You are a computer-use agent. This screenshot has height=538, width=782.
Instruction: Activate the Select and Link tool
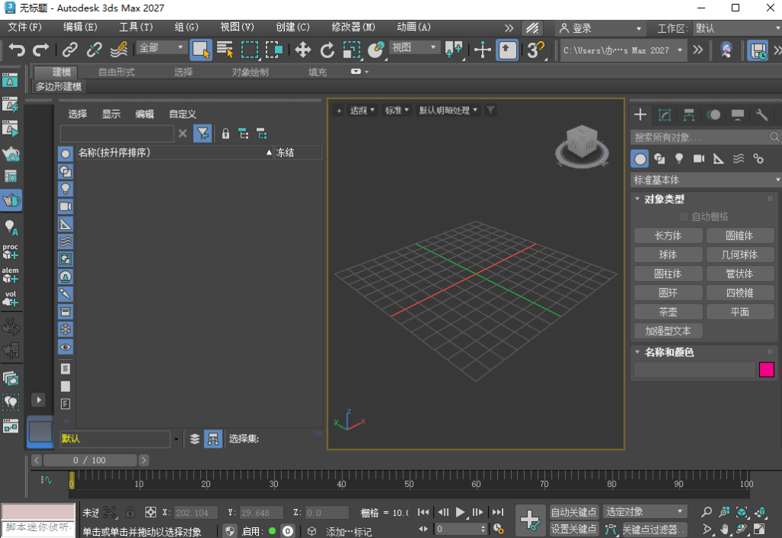coord(69,50)
